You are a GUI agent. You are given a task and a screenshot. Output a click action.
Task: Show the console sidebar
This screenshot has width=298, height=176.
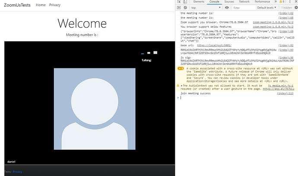click(x=179, y=8)
